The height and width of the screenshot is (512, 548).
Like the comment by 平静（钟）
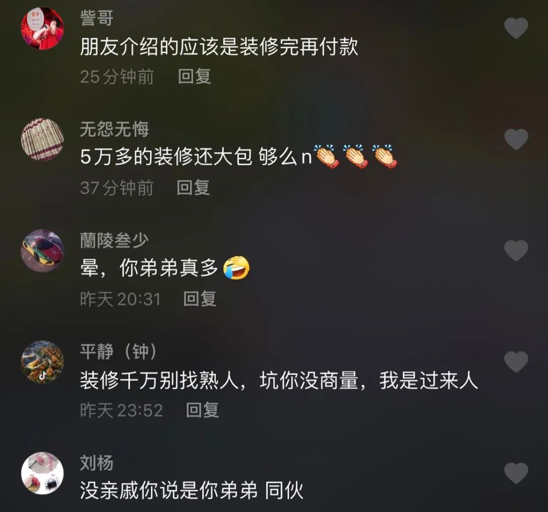(516, 362)
